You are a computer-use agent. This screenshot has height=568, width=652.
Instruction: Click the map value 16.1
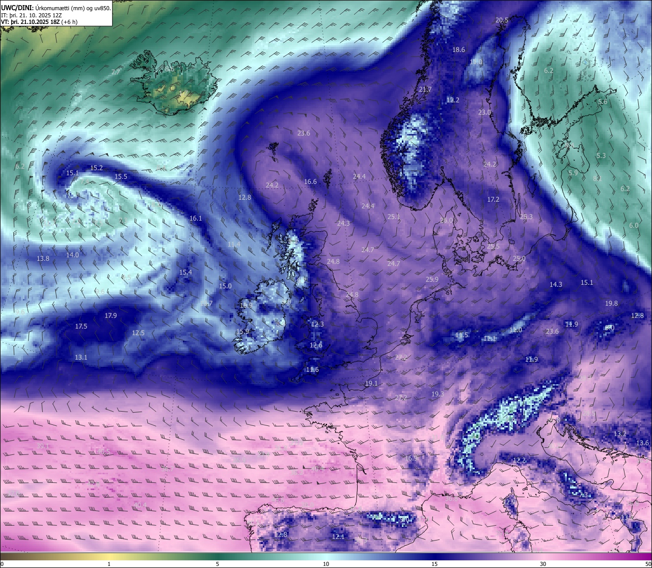(x=196, y=219)
